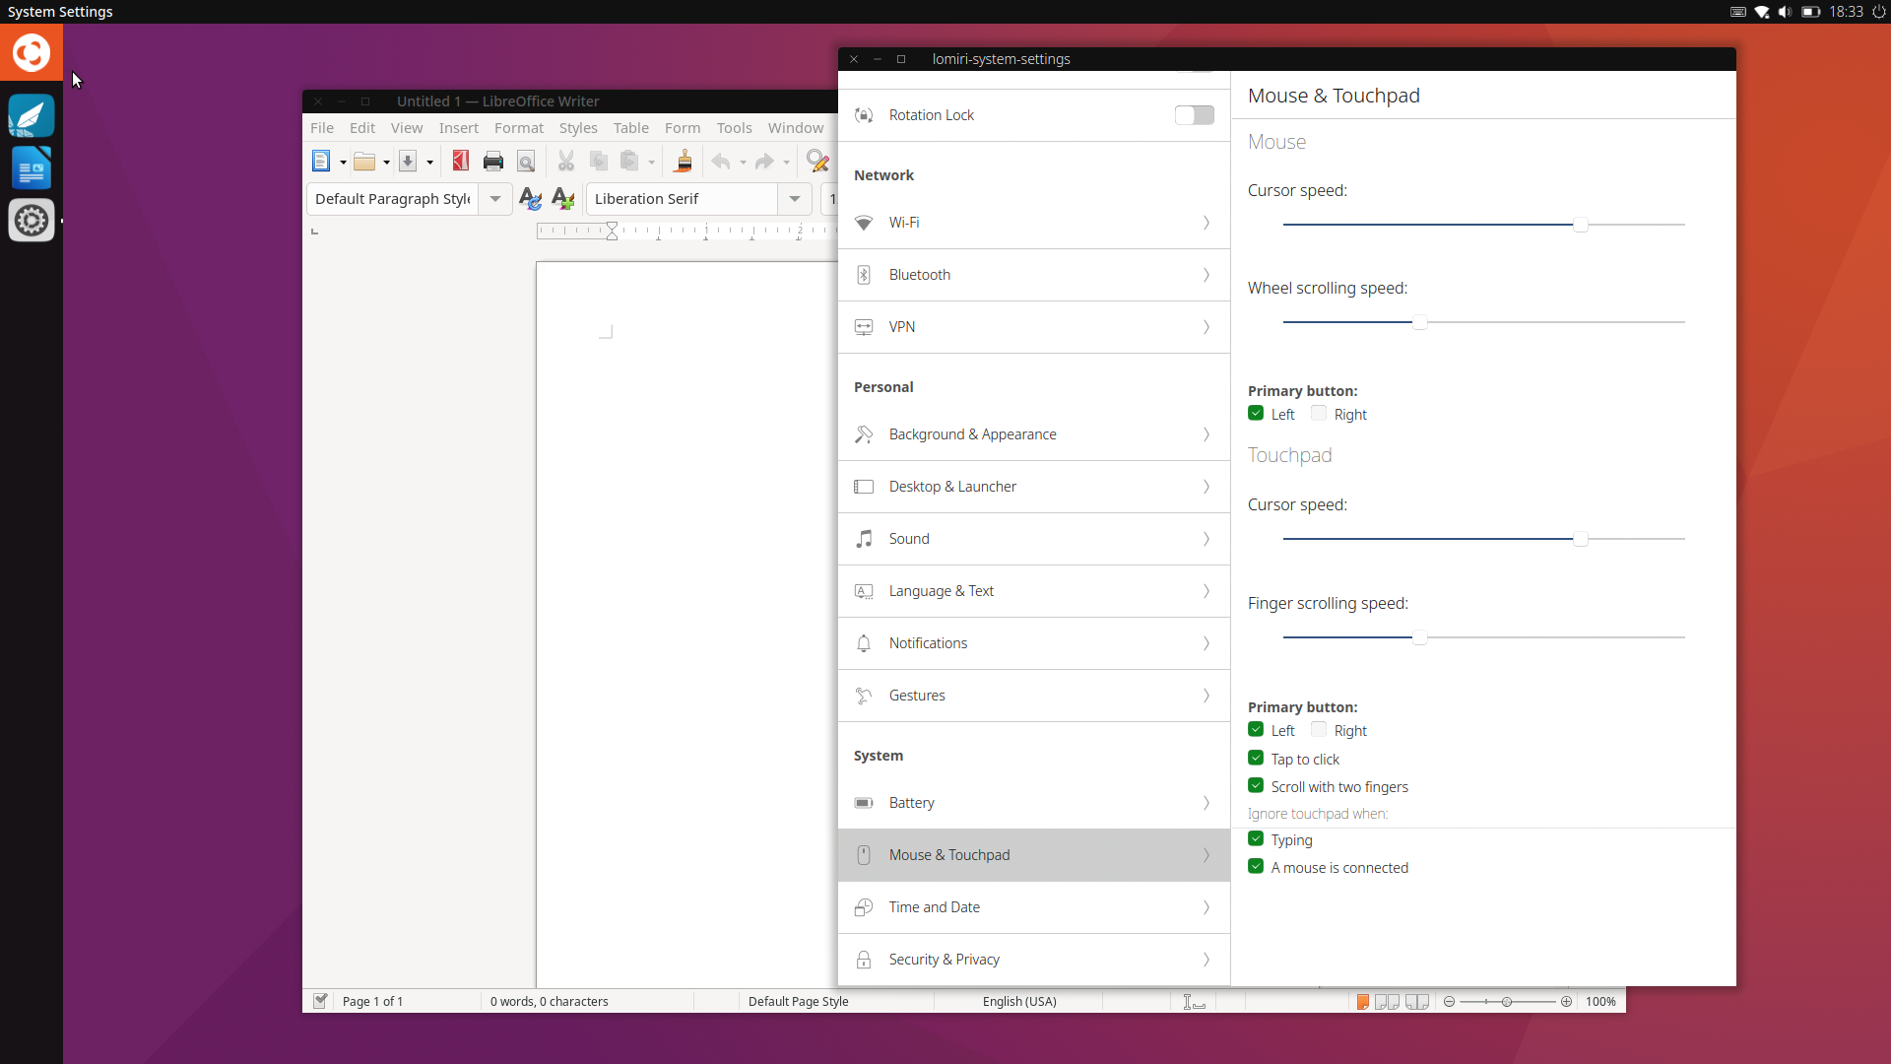Viewport: 1891px width, 1064px height.
Task: Click zoom out minus icon in Writer
Action: [x=1449, y=1002]
